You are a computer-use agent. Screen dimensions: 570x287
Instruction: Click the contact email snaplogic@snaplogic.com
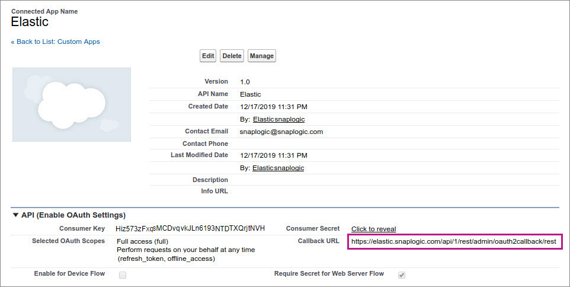point(281,132)
